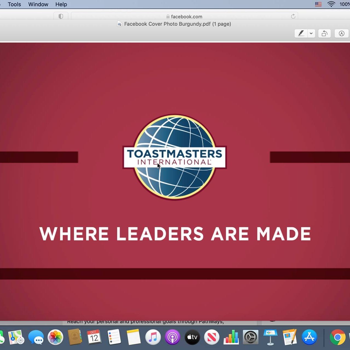The image size is (350, 350).
Task: Click the WHERE LEADERS ARE MADE text
Action: (175, 234)
